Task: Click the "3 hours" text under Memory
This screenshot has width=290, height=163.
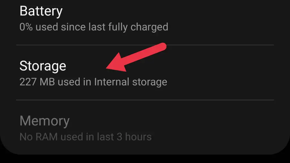Action: (x=134, y=137)
